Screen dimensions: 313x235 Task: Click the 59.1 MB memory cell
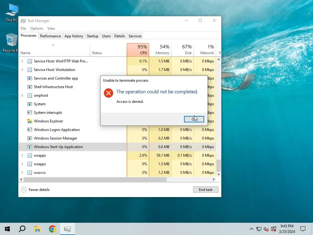160,155
